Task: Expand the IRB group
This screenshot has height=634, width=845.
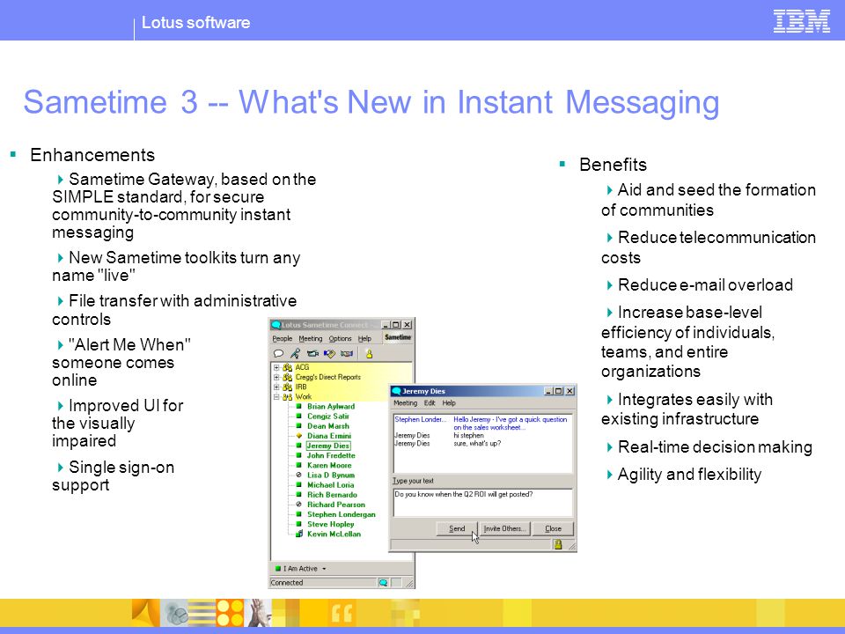Action: tap(276, 387)
